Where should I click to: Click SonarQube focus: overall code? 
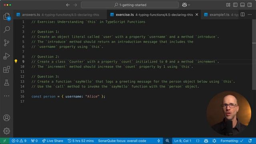tap(122, 141)
